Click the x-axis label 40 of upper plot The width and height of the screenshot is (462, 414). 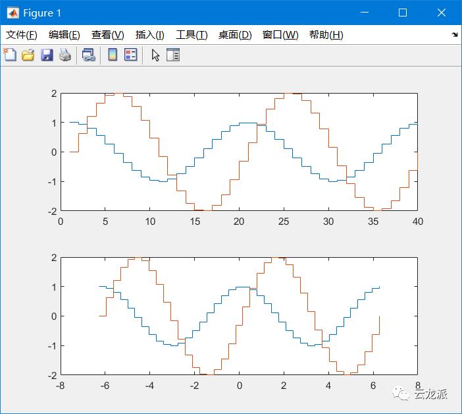pos(418,222)
